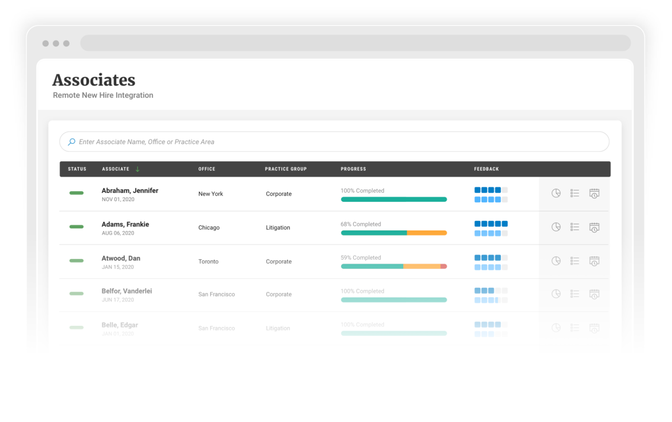Sort by the Progress column header
672x422 pixels.
coord(353,169)
